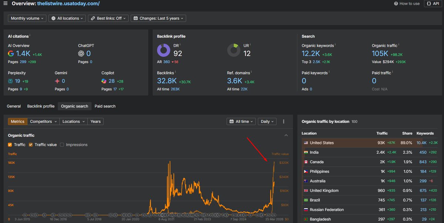Open AI Overview 1.4K citations value
This screenshot has width=444, height=223.
pyautogui.click(x=23, y=53)
